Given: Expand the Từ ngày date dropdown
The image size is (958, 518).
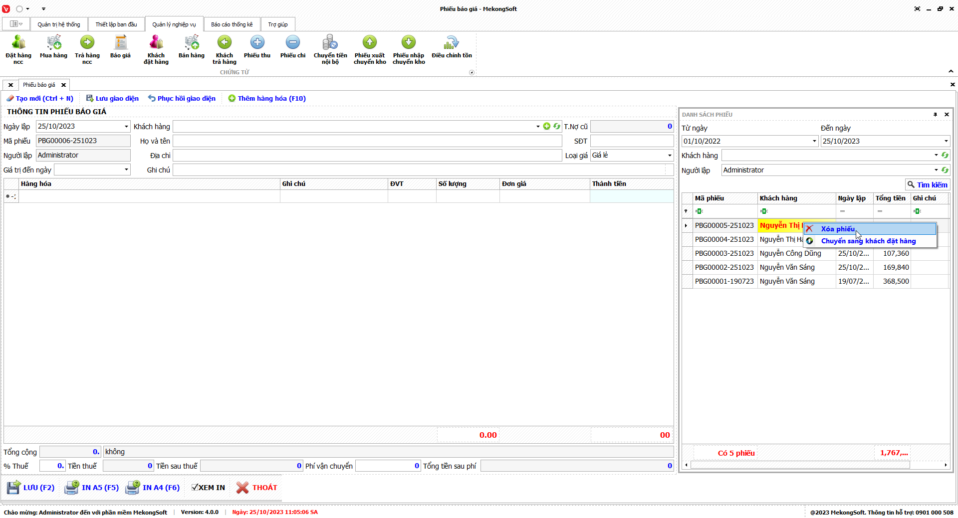Looking at the screenshot, I should [x=814, y=141].
